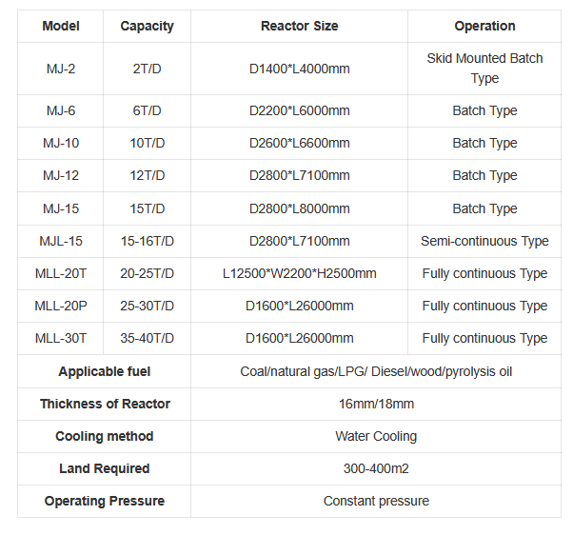
Task: Click the Constant pressure value cell
Action: tap(376, 501)
